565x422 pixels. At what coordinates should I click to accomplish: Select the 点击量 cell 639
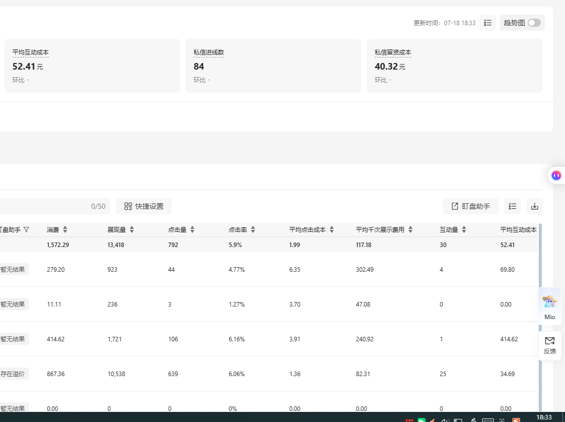[173, 374]
